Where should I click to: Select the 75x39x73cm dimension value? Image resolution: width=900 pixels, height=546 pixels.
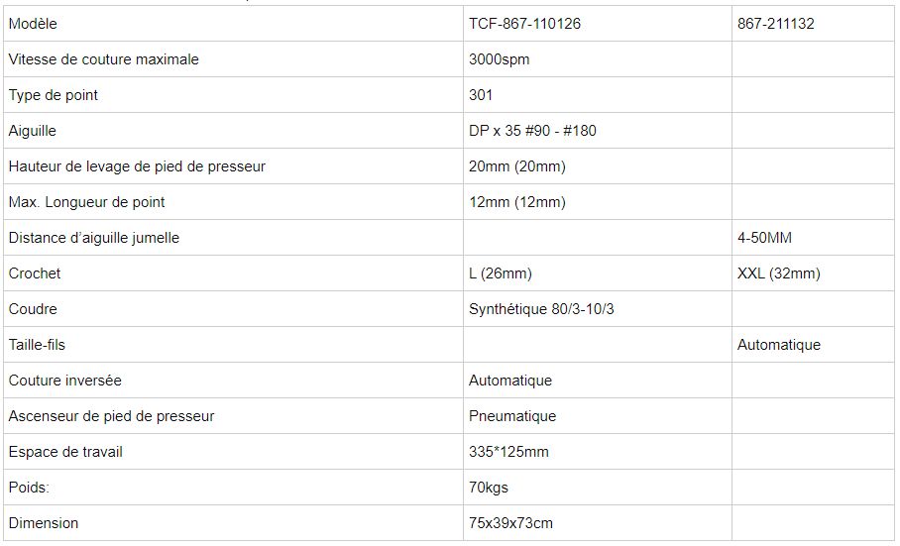tap(510, 523)
